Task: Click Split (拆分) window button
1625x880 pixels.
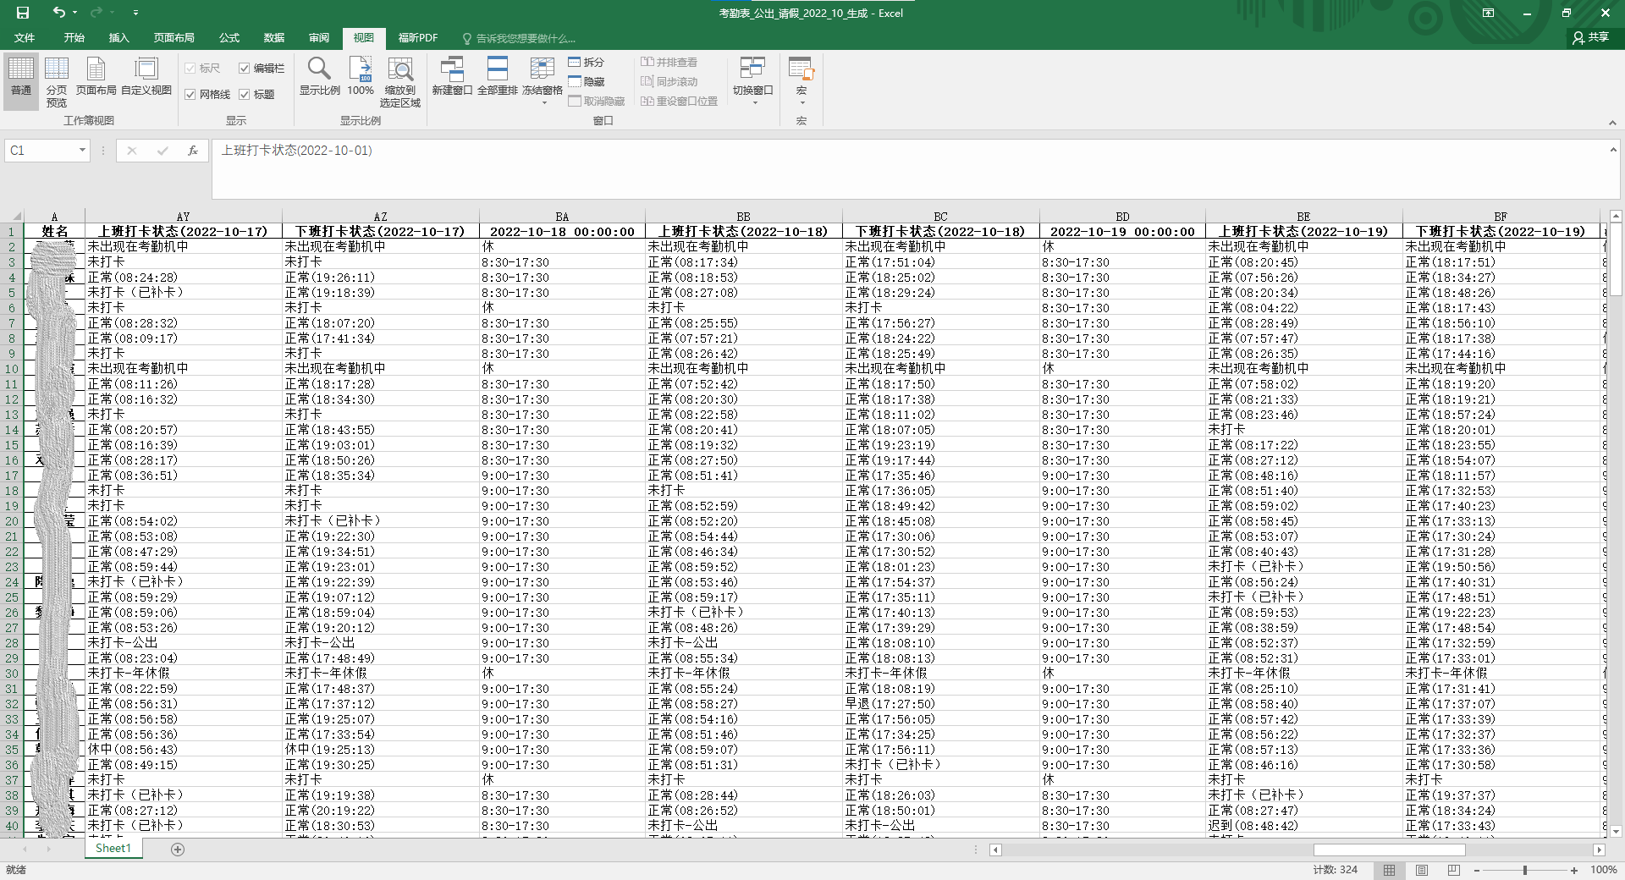Action: click(587, 63)
